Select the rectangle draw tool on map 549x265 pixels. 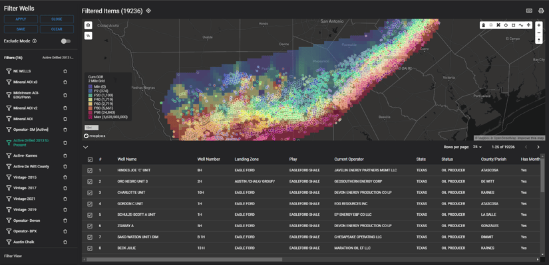[513, 25]
